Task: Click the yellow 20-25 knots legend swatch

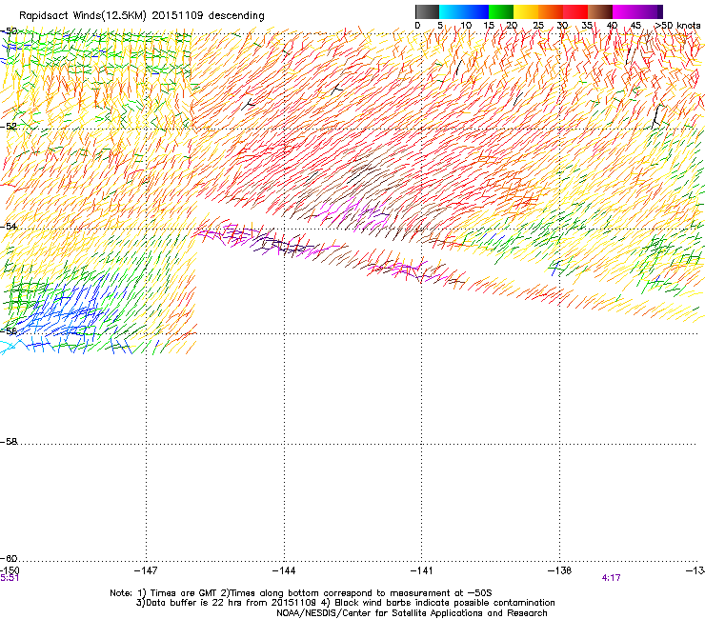Action: pyautogui.click(x=526, y=11)
